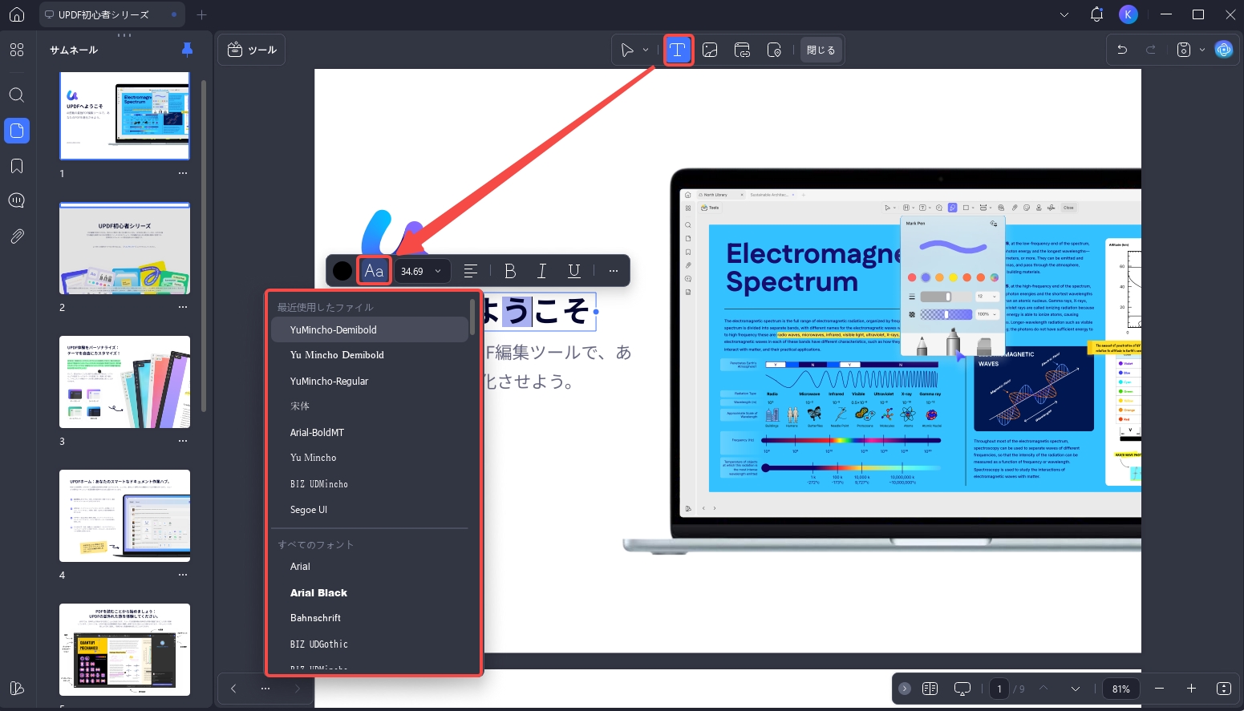Go to next page arrow
The height and width of the screenshot is (711, 1244).
point(1076,689)
